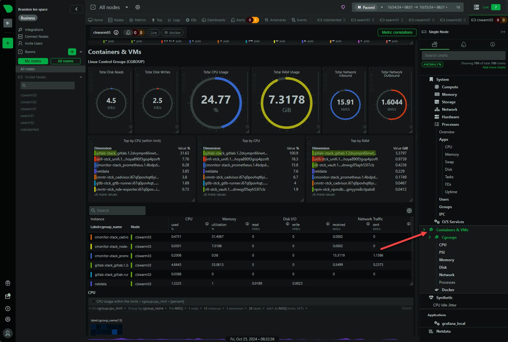
Task: Switch to the Anomalies tab
Action: tap(275, 20)
